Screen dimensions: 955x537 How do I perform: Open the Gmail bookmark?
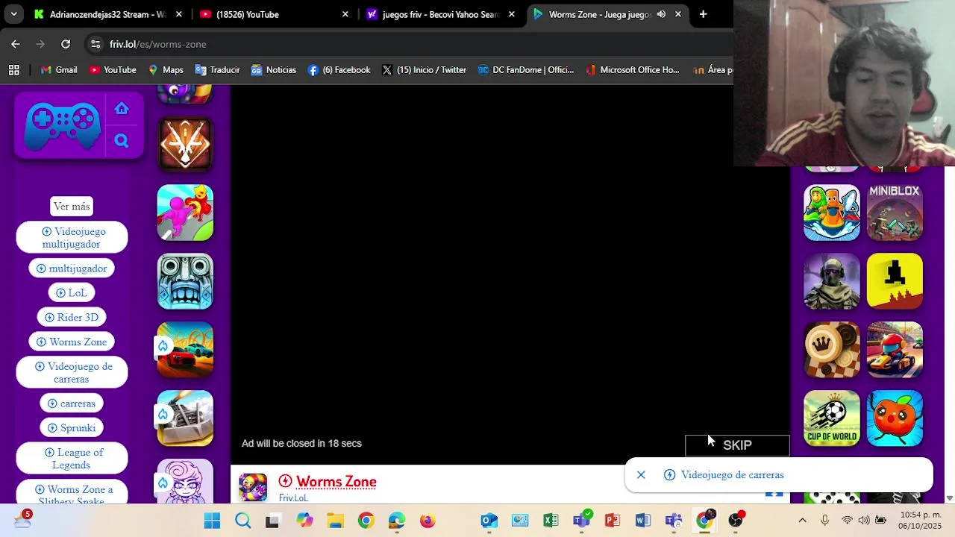click(59, 70)
